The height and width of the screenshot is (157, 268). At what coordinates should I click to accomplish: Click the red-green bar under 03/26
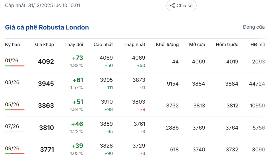click(x=15, y=88)
